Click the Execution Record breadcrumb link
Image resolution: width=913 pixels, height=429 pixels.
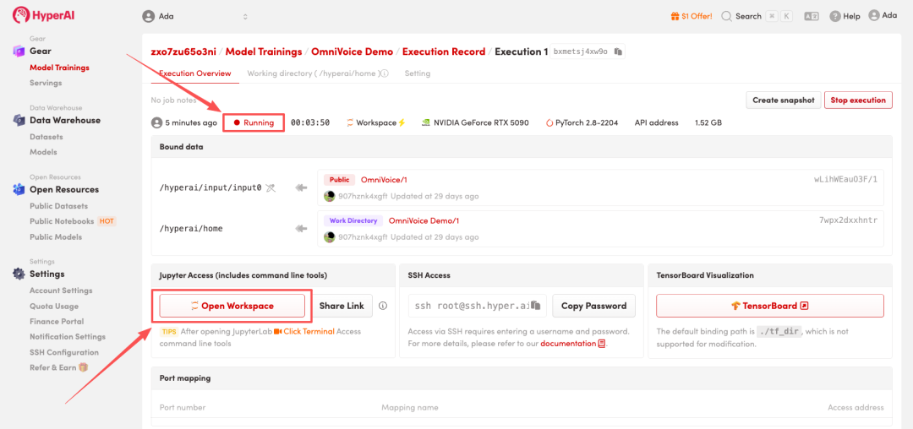coord(444,52)
